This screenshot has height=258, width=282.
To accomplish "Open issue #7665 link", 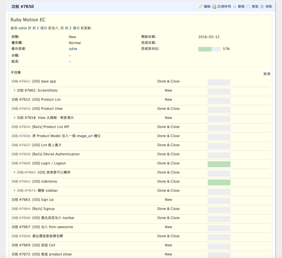I will [x=27, y=172].
